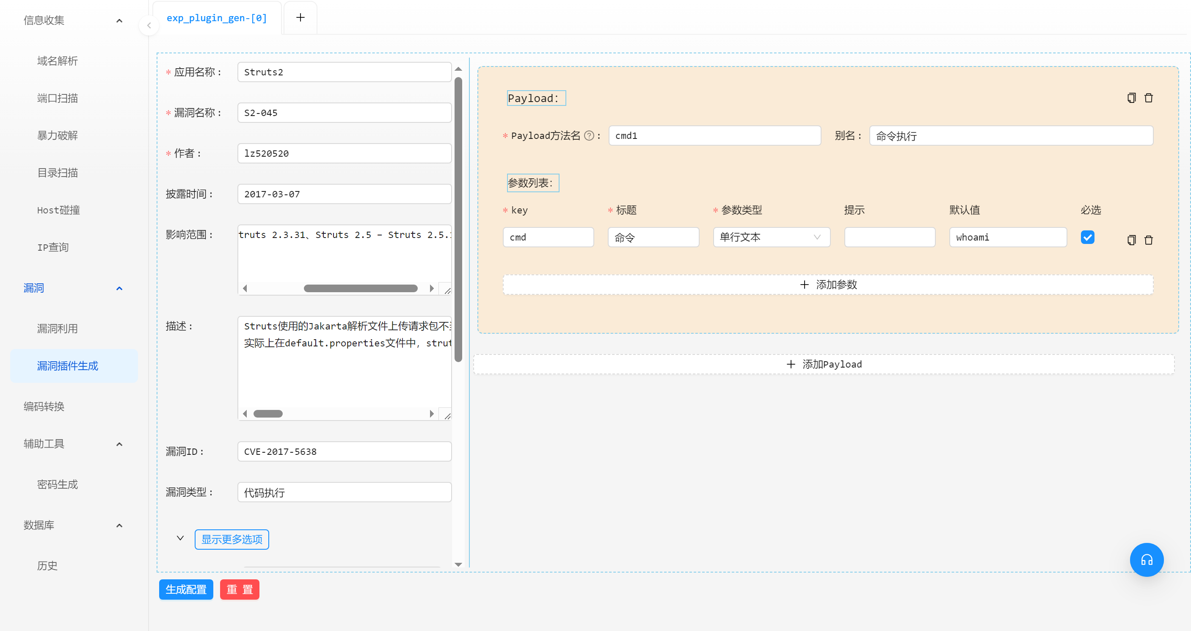Copy the cmd parameter row
Image resolution: width=1191 pixels, height=631 pixels.
[x=1131, y=240]
